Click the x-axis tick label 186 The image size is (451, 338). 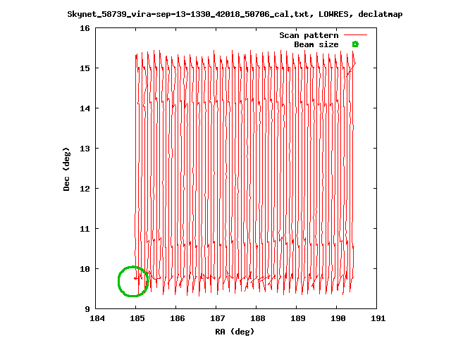click(178, 318)
